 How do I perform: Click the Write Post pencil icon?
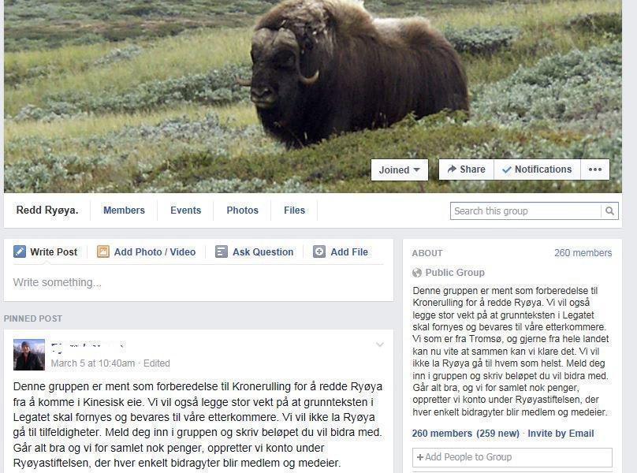[20, 251]
